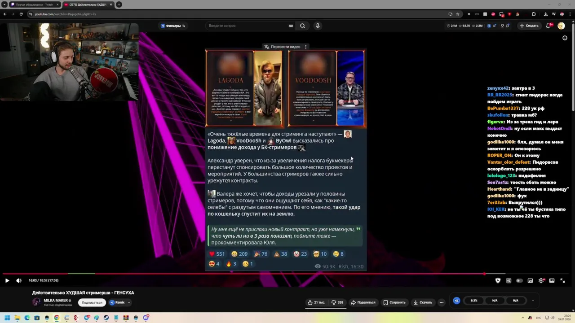Open the MILKA MAKER channel name

click(x=56, y=300)
